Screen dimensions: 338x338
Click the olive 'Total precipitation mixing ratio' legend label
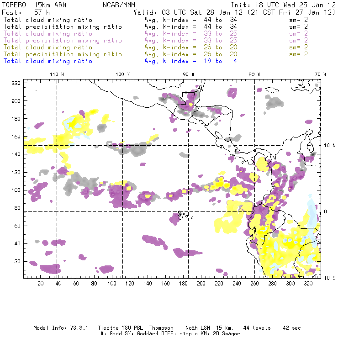[x=63, y=54]
